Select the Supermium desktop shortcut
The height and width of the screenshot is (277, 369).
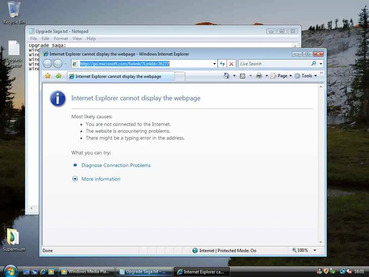[14, 240]
